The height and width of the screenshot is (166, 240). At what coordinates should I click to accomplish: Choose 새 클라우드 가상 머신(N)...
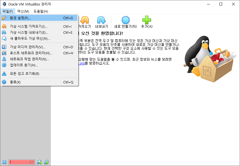pos(39,38)
